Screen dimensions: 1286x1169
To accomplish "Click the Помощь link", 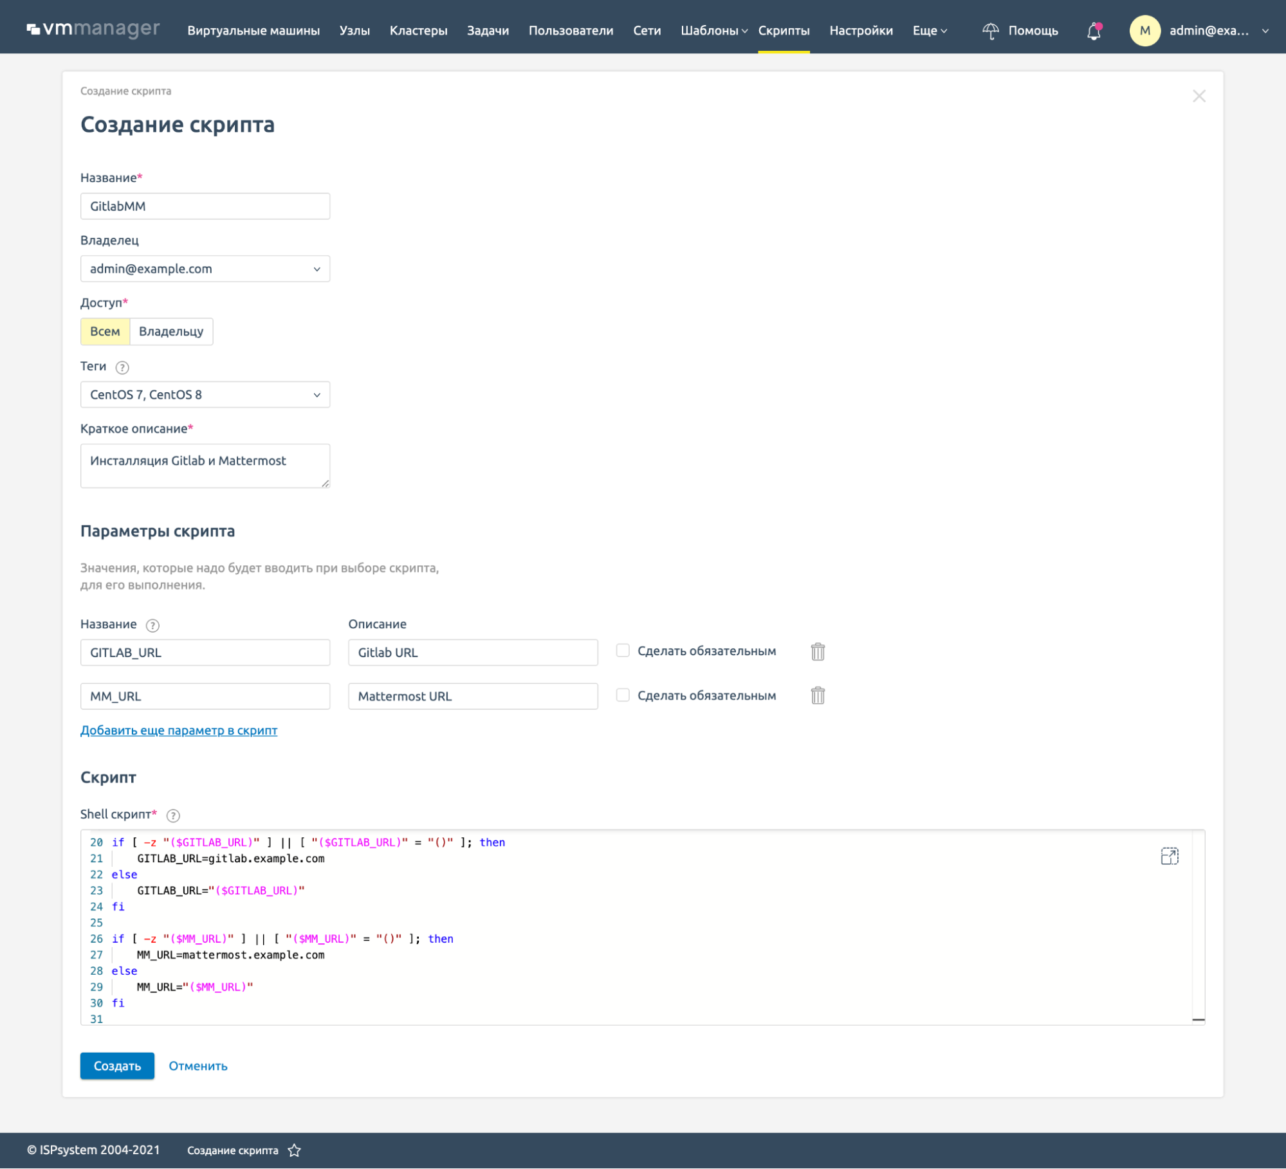I will point(1033,31).
